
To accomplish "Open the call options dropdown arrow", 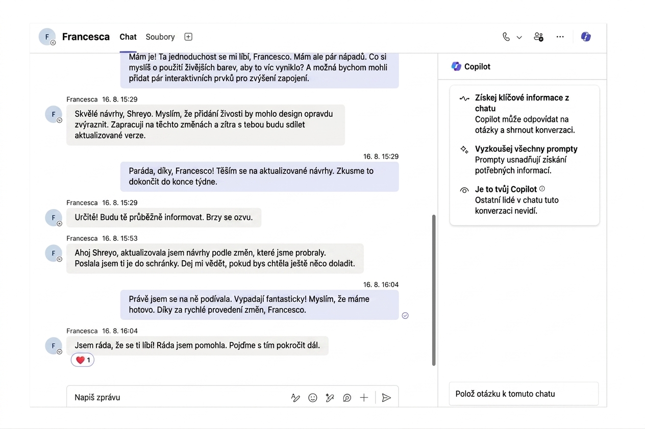I will pos(519,37).
